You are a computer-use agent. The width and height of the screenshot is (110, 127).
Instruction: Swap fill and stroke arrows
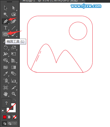[15, 100]
